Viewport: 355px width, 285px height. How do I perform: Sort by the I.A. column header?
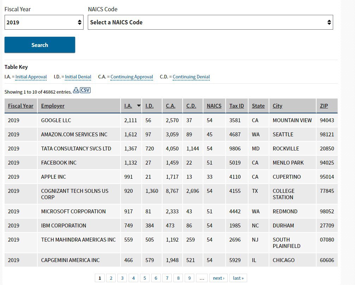coord(128,106)
